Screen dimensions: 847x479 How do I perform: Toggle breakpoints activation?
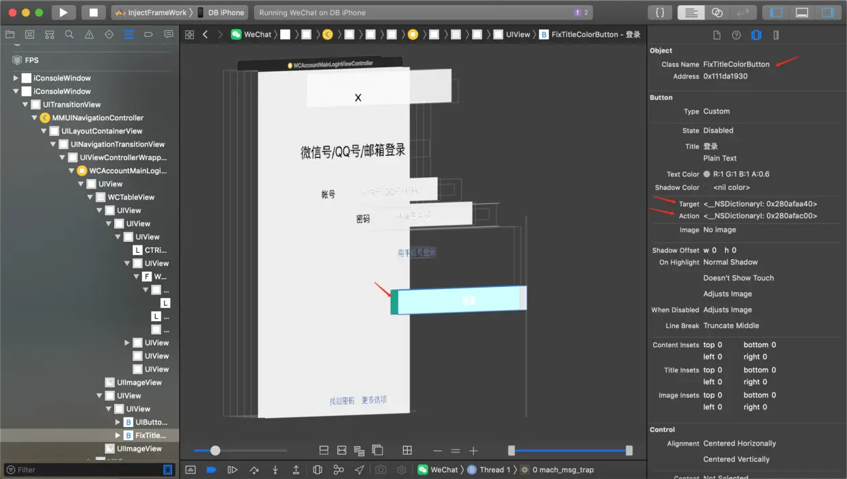coord(211,469)
